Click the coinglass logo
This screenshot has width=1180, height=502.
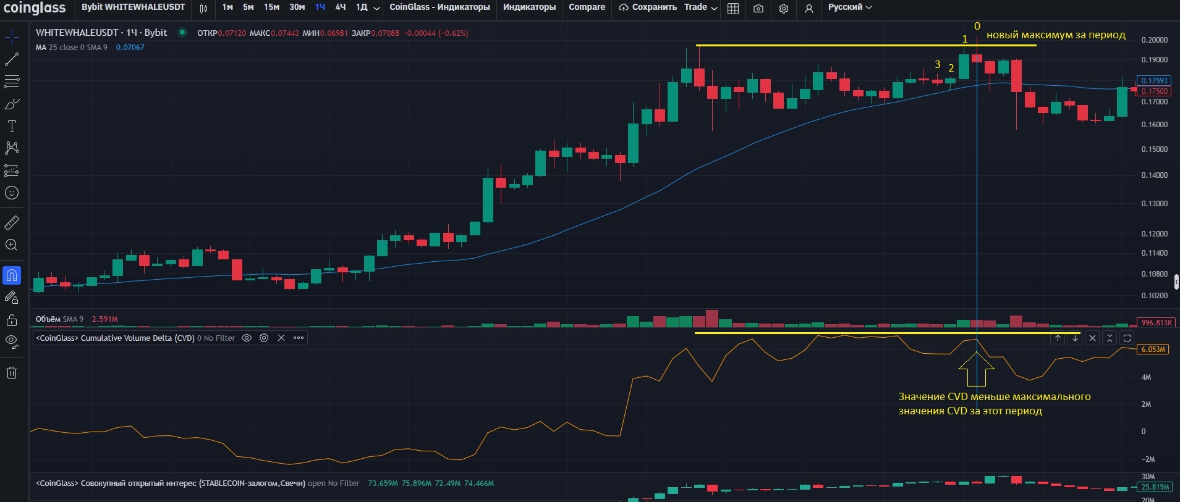pyautogui.click(x=35, y=8)
